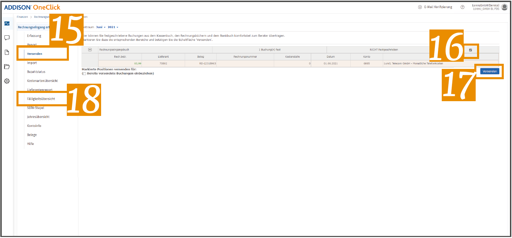
Task: Select Erfassung in the side menu
Action: (34, 36)
